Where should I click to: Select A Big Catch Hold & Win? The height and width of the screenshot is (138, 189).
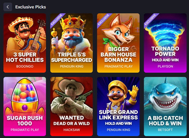click(165, 107)
